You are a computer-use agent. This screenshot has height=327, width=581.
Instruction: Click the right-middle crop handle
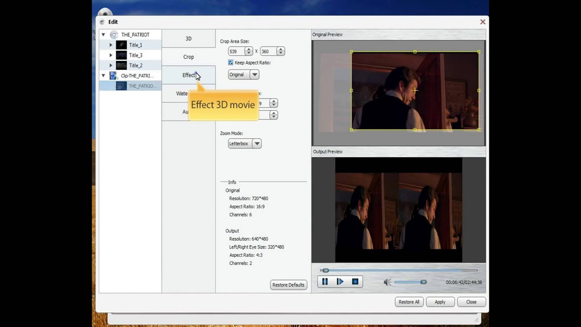pyautogui.click(x=479, y=90)
